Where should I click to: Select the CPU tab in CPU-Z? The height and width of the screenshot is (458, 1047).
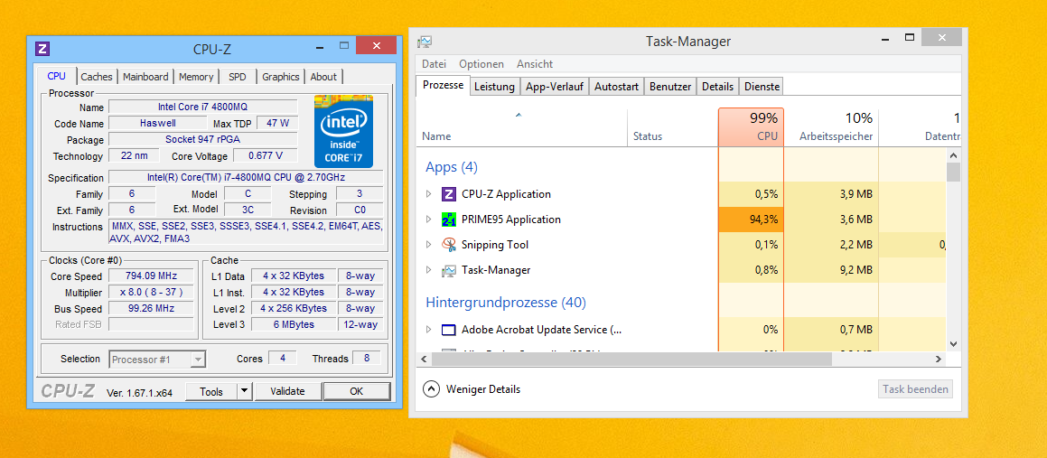pos(57,76)
